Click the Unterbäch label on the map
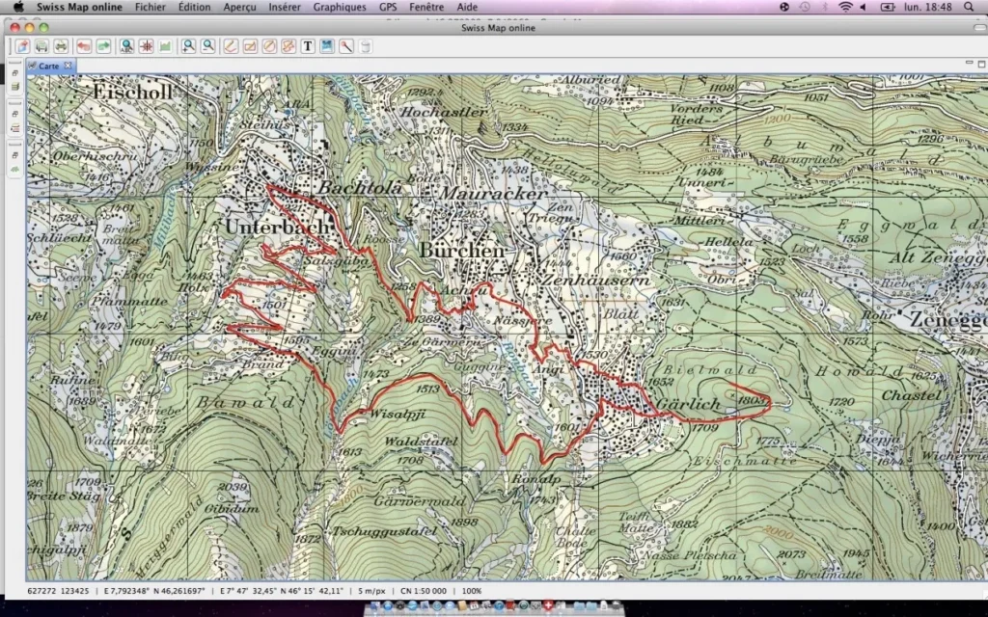988x617 pixels. click(276, 227)
